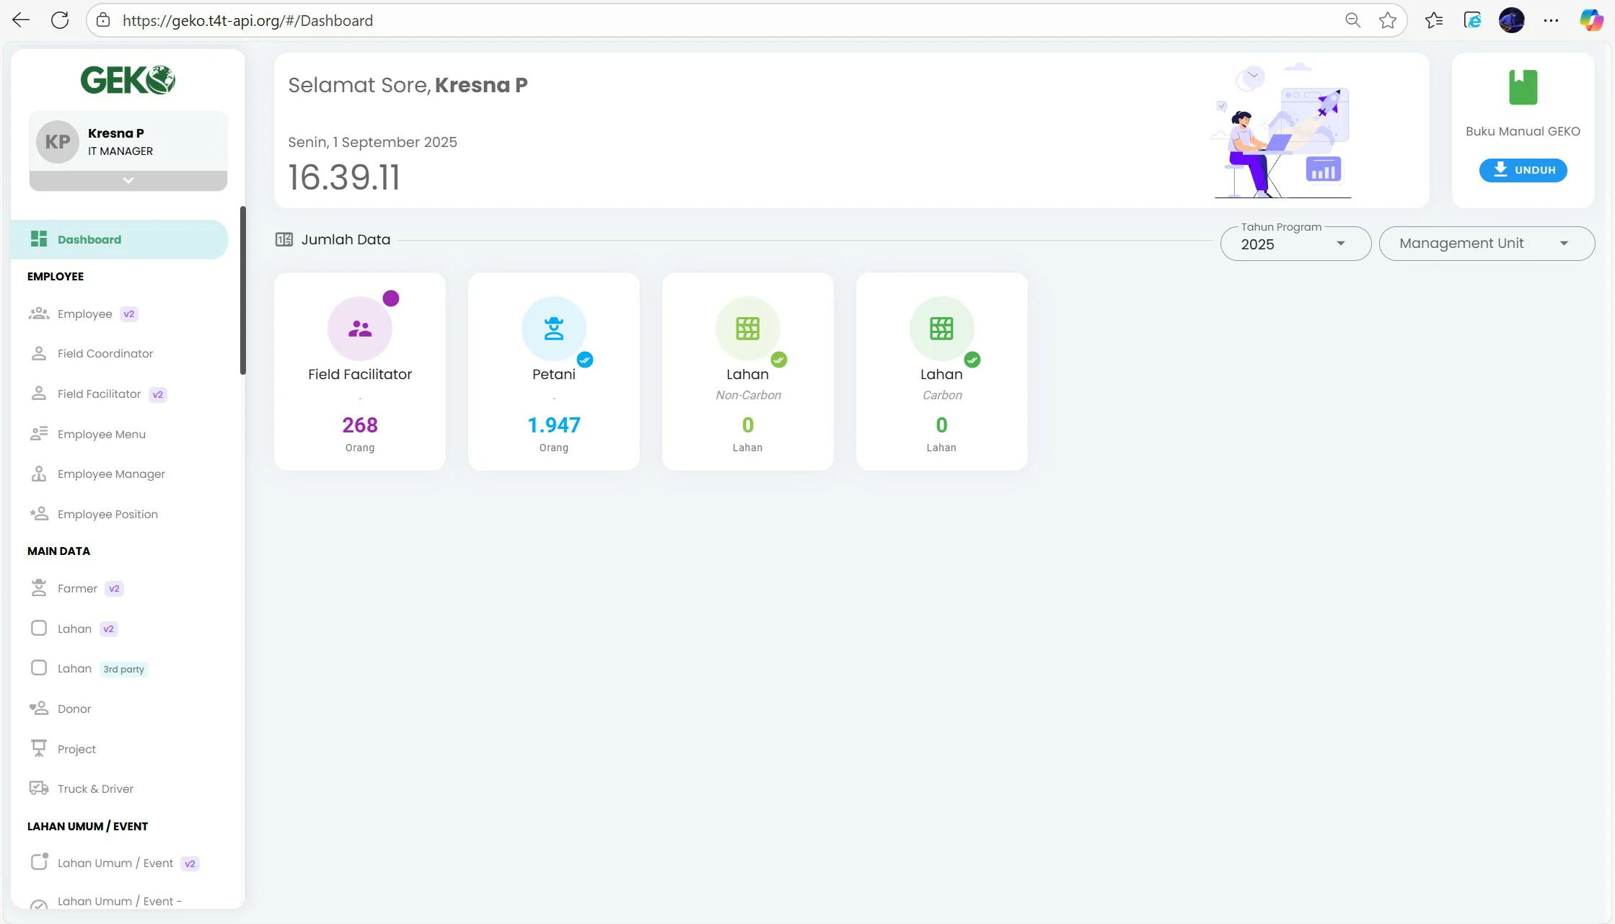The height and width of the screenshot is (924, 1615).
Task: Add page to browser favorites star
Action: click(x=1387, y=20)
